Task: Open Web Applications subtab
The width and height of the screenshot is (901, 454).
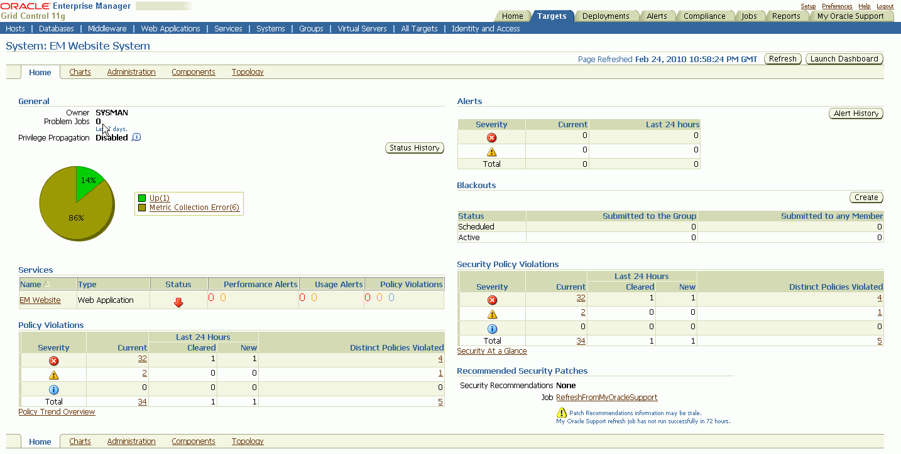Action: (x=170, y=29)
